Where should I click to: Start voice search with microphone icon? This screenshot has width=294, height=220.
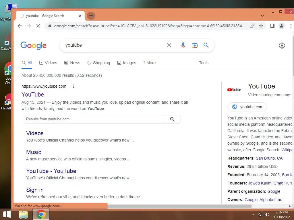[183, 45]
